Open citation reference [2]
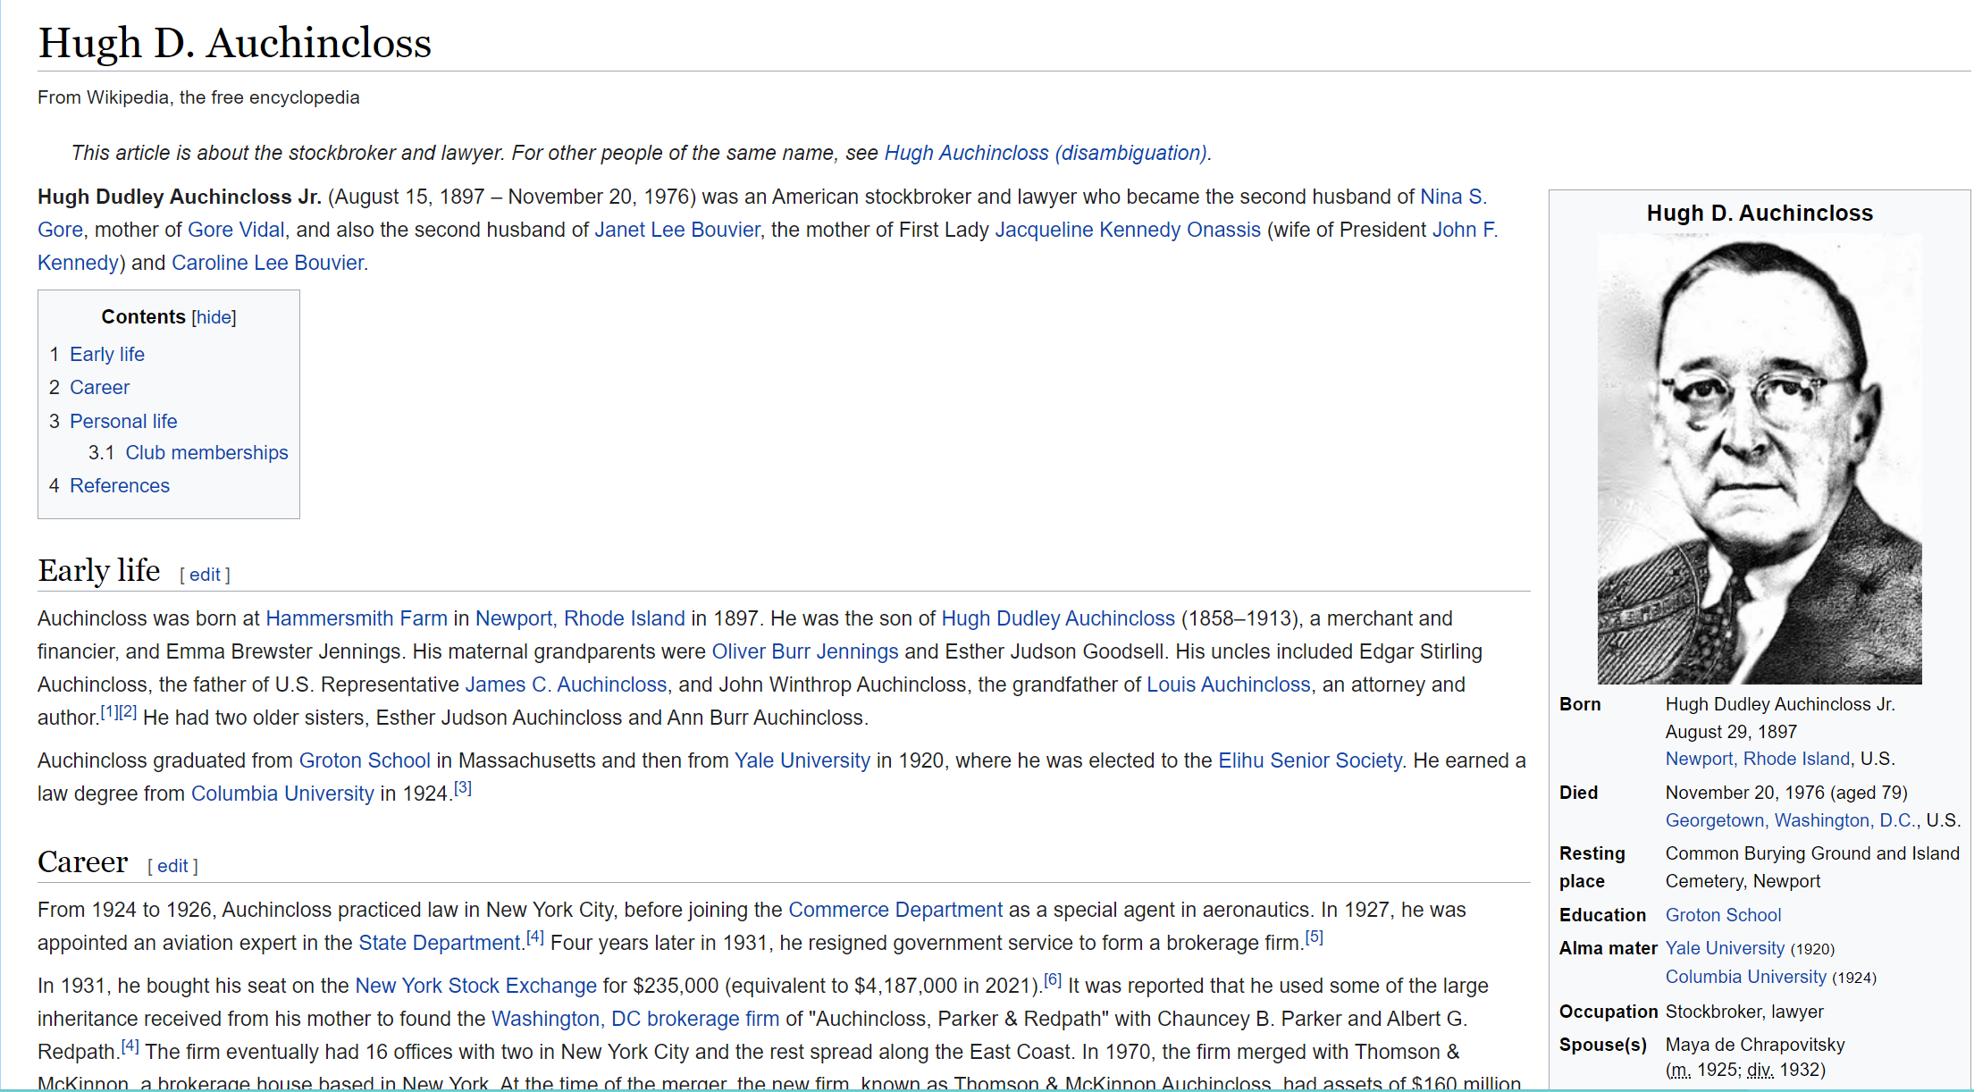The width and height of the screenshot is (1974, 1092). pos(128,712)
